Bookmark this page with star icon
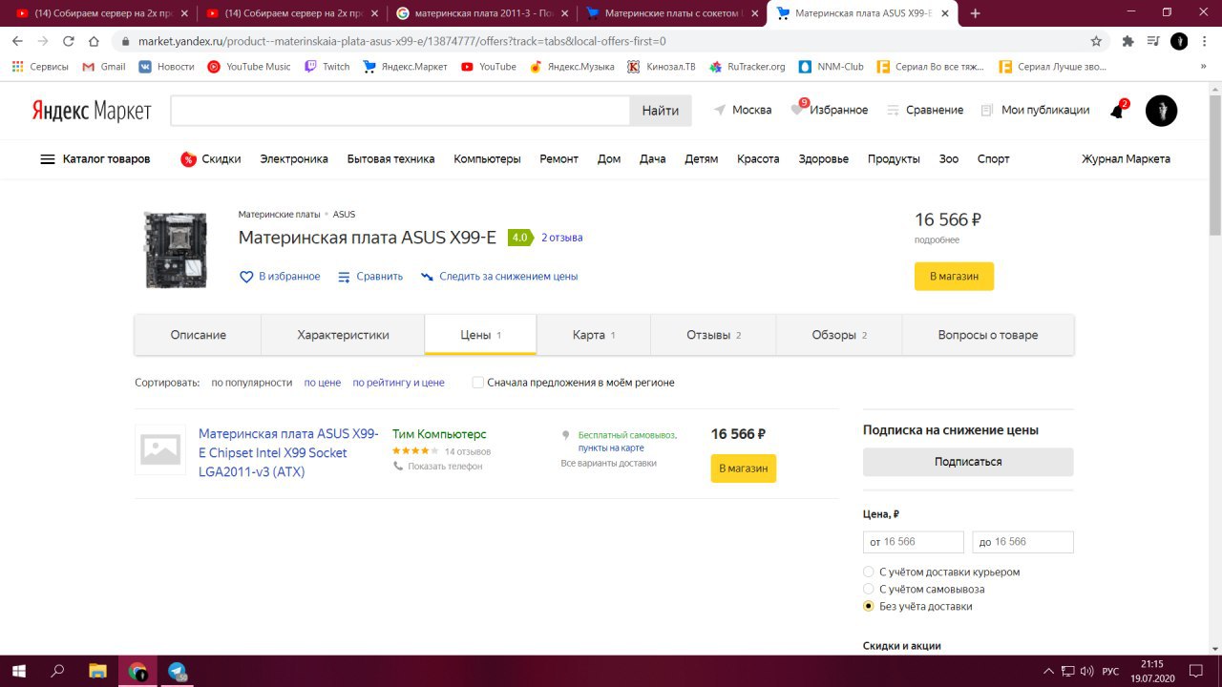This screenshot has height=687, width=1222. click(x=1096, y=41)
